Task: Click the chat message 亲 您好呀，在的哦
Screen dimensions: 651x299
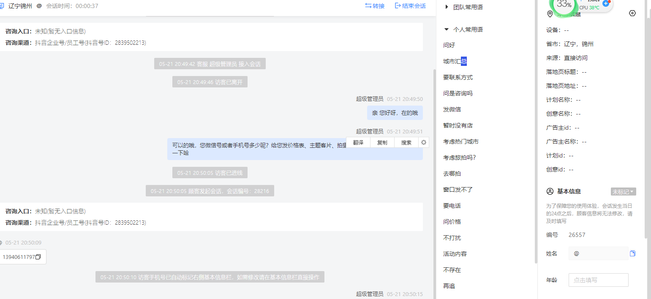Action: point(395,113)
